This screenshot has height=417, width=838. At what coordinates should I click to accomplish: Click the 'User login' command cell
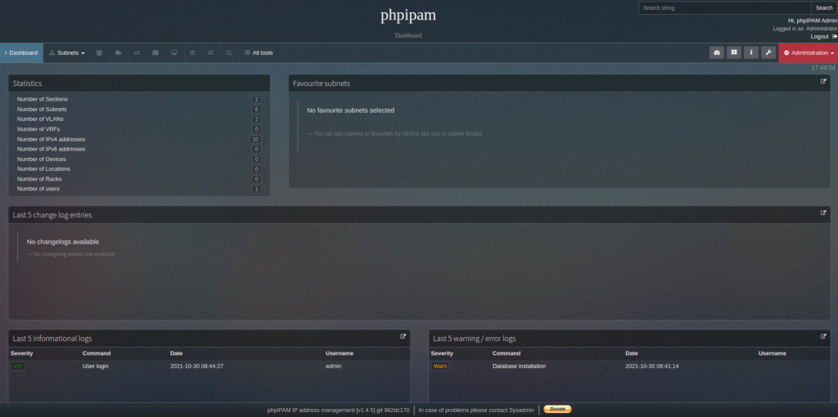pos(96,366)
